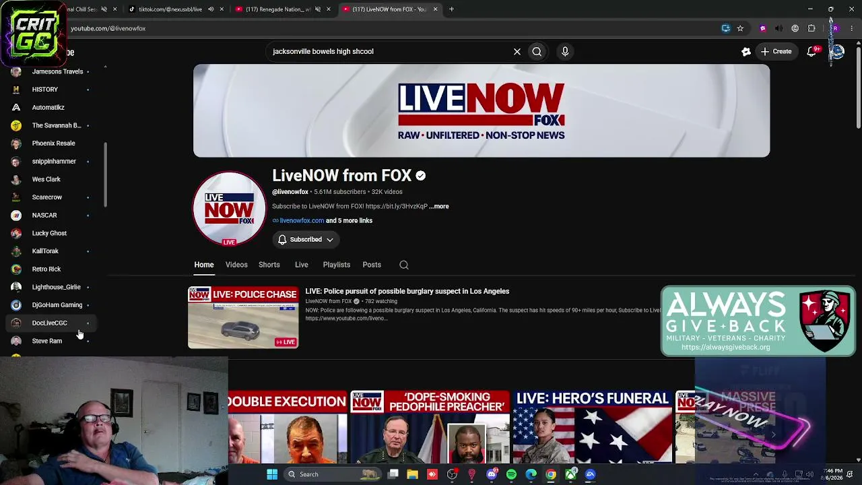Open File Explorer from the taskbar
The height and width of the screenshot is (485, 862).
412,474
